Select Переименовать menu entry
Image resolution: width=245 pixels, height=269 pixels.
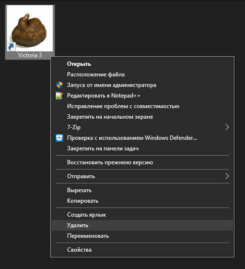[142, 236]
